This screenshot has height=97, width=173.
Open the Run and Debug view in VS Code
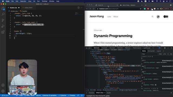point(3,26)
